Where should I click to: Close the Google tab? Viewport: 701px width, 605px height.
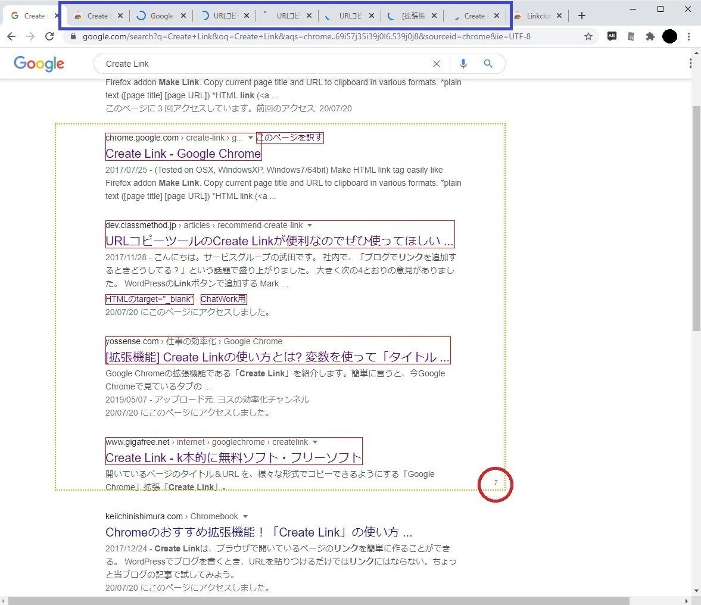pyautogui.click(x=183, y=15)
